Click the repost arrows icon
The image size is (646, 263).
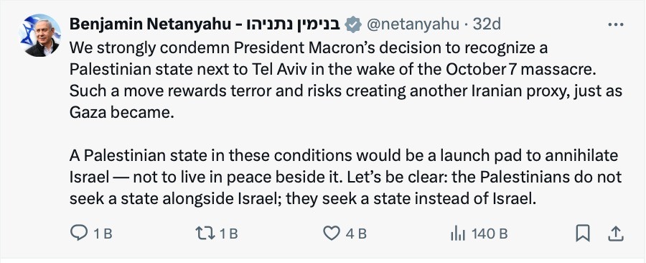[x=205, y=234]
